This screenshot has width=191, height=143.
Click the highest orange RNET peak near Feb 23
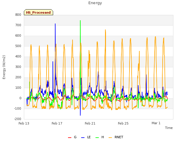(105, 30)
